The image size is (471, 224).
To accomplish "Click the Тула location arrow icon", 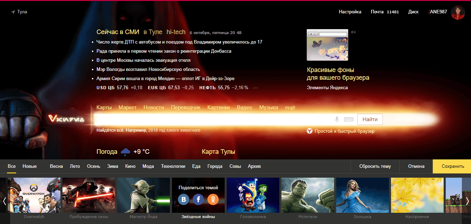I will [13, 12].
